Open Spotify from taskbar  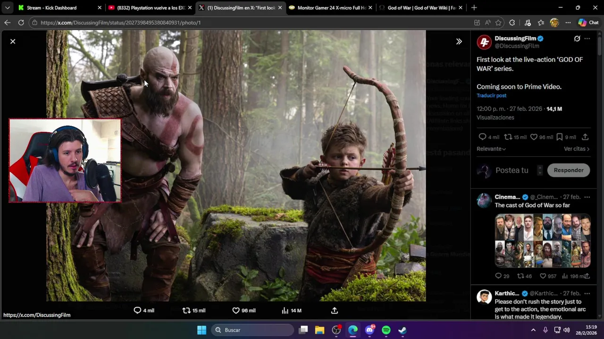pos(386,330)
